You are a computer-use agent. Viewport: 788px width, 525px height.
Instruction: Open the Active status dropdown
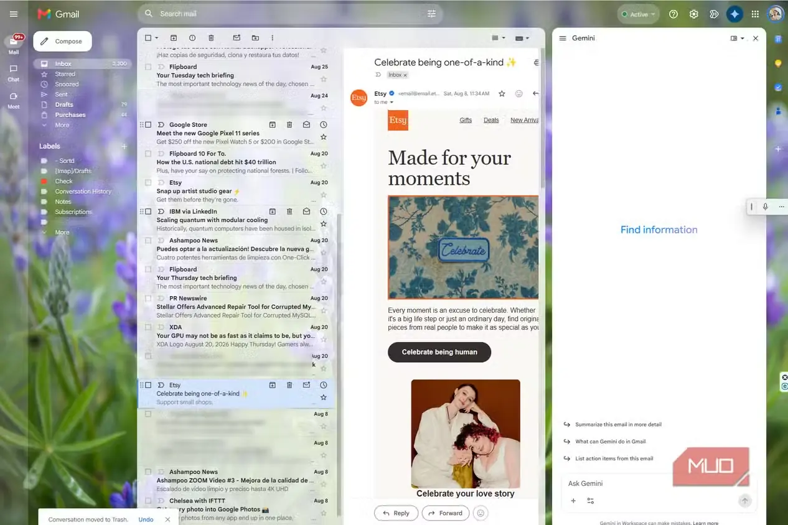638,14
